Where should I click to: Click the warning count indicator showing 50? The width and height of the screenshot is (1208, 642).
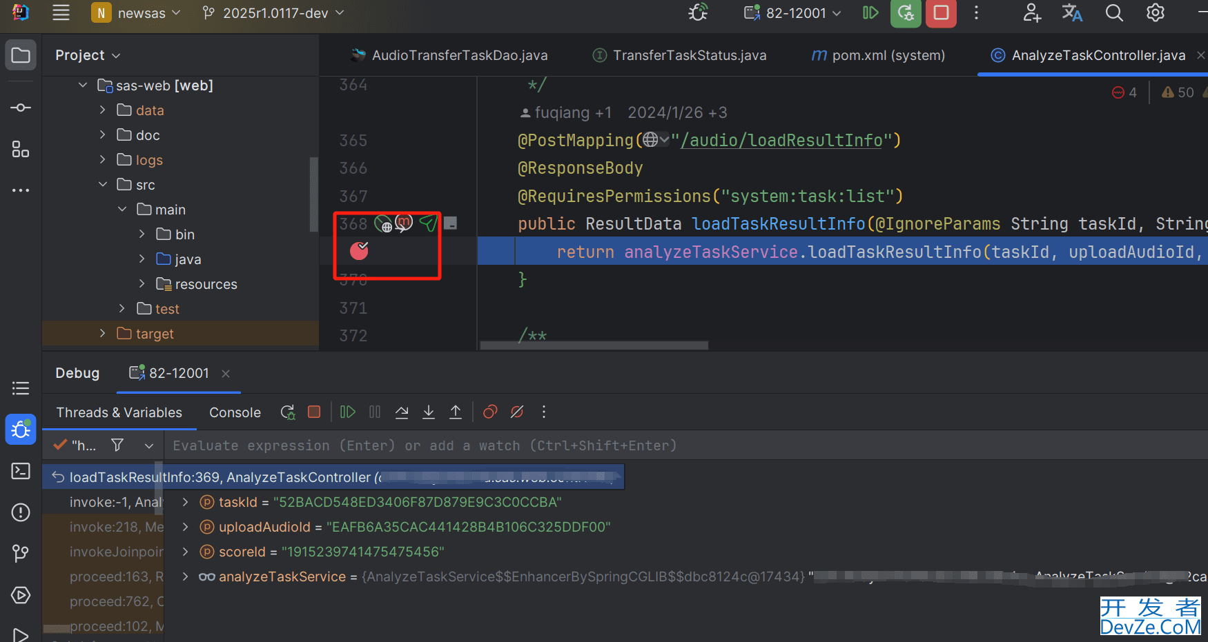click(1178, 92)
